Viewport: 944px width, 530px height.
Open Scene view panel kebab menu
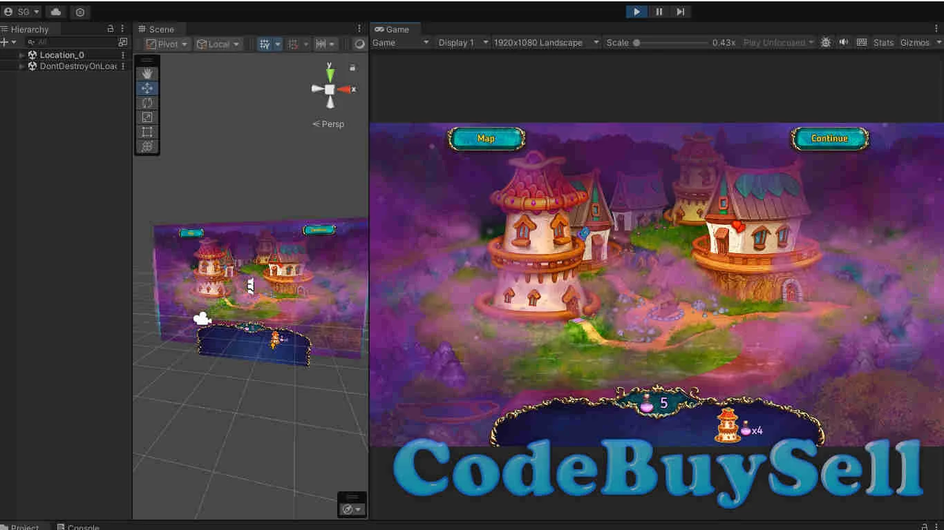(x=359, y=29)
